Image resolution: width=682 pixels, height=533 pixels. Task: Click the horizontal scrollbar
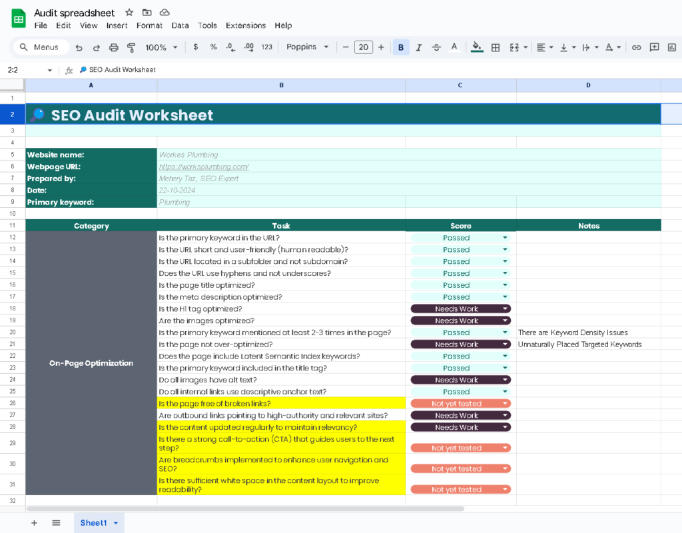coord(246,508)
